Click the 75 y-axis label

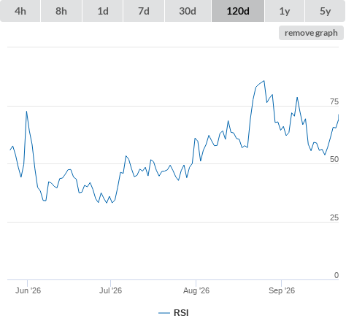pyautogui.click(x=334, y=101)
